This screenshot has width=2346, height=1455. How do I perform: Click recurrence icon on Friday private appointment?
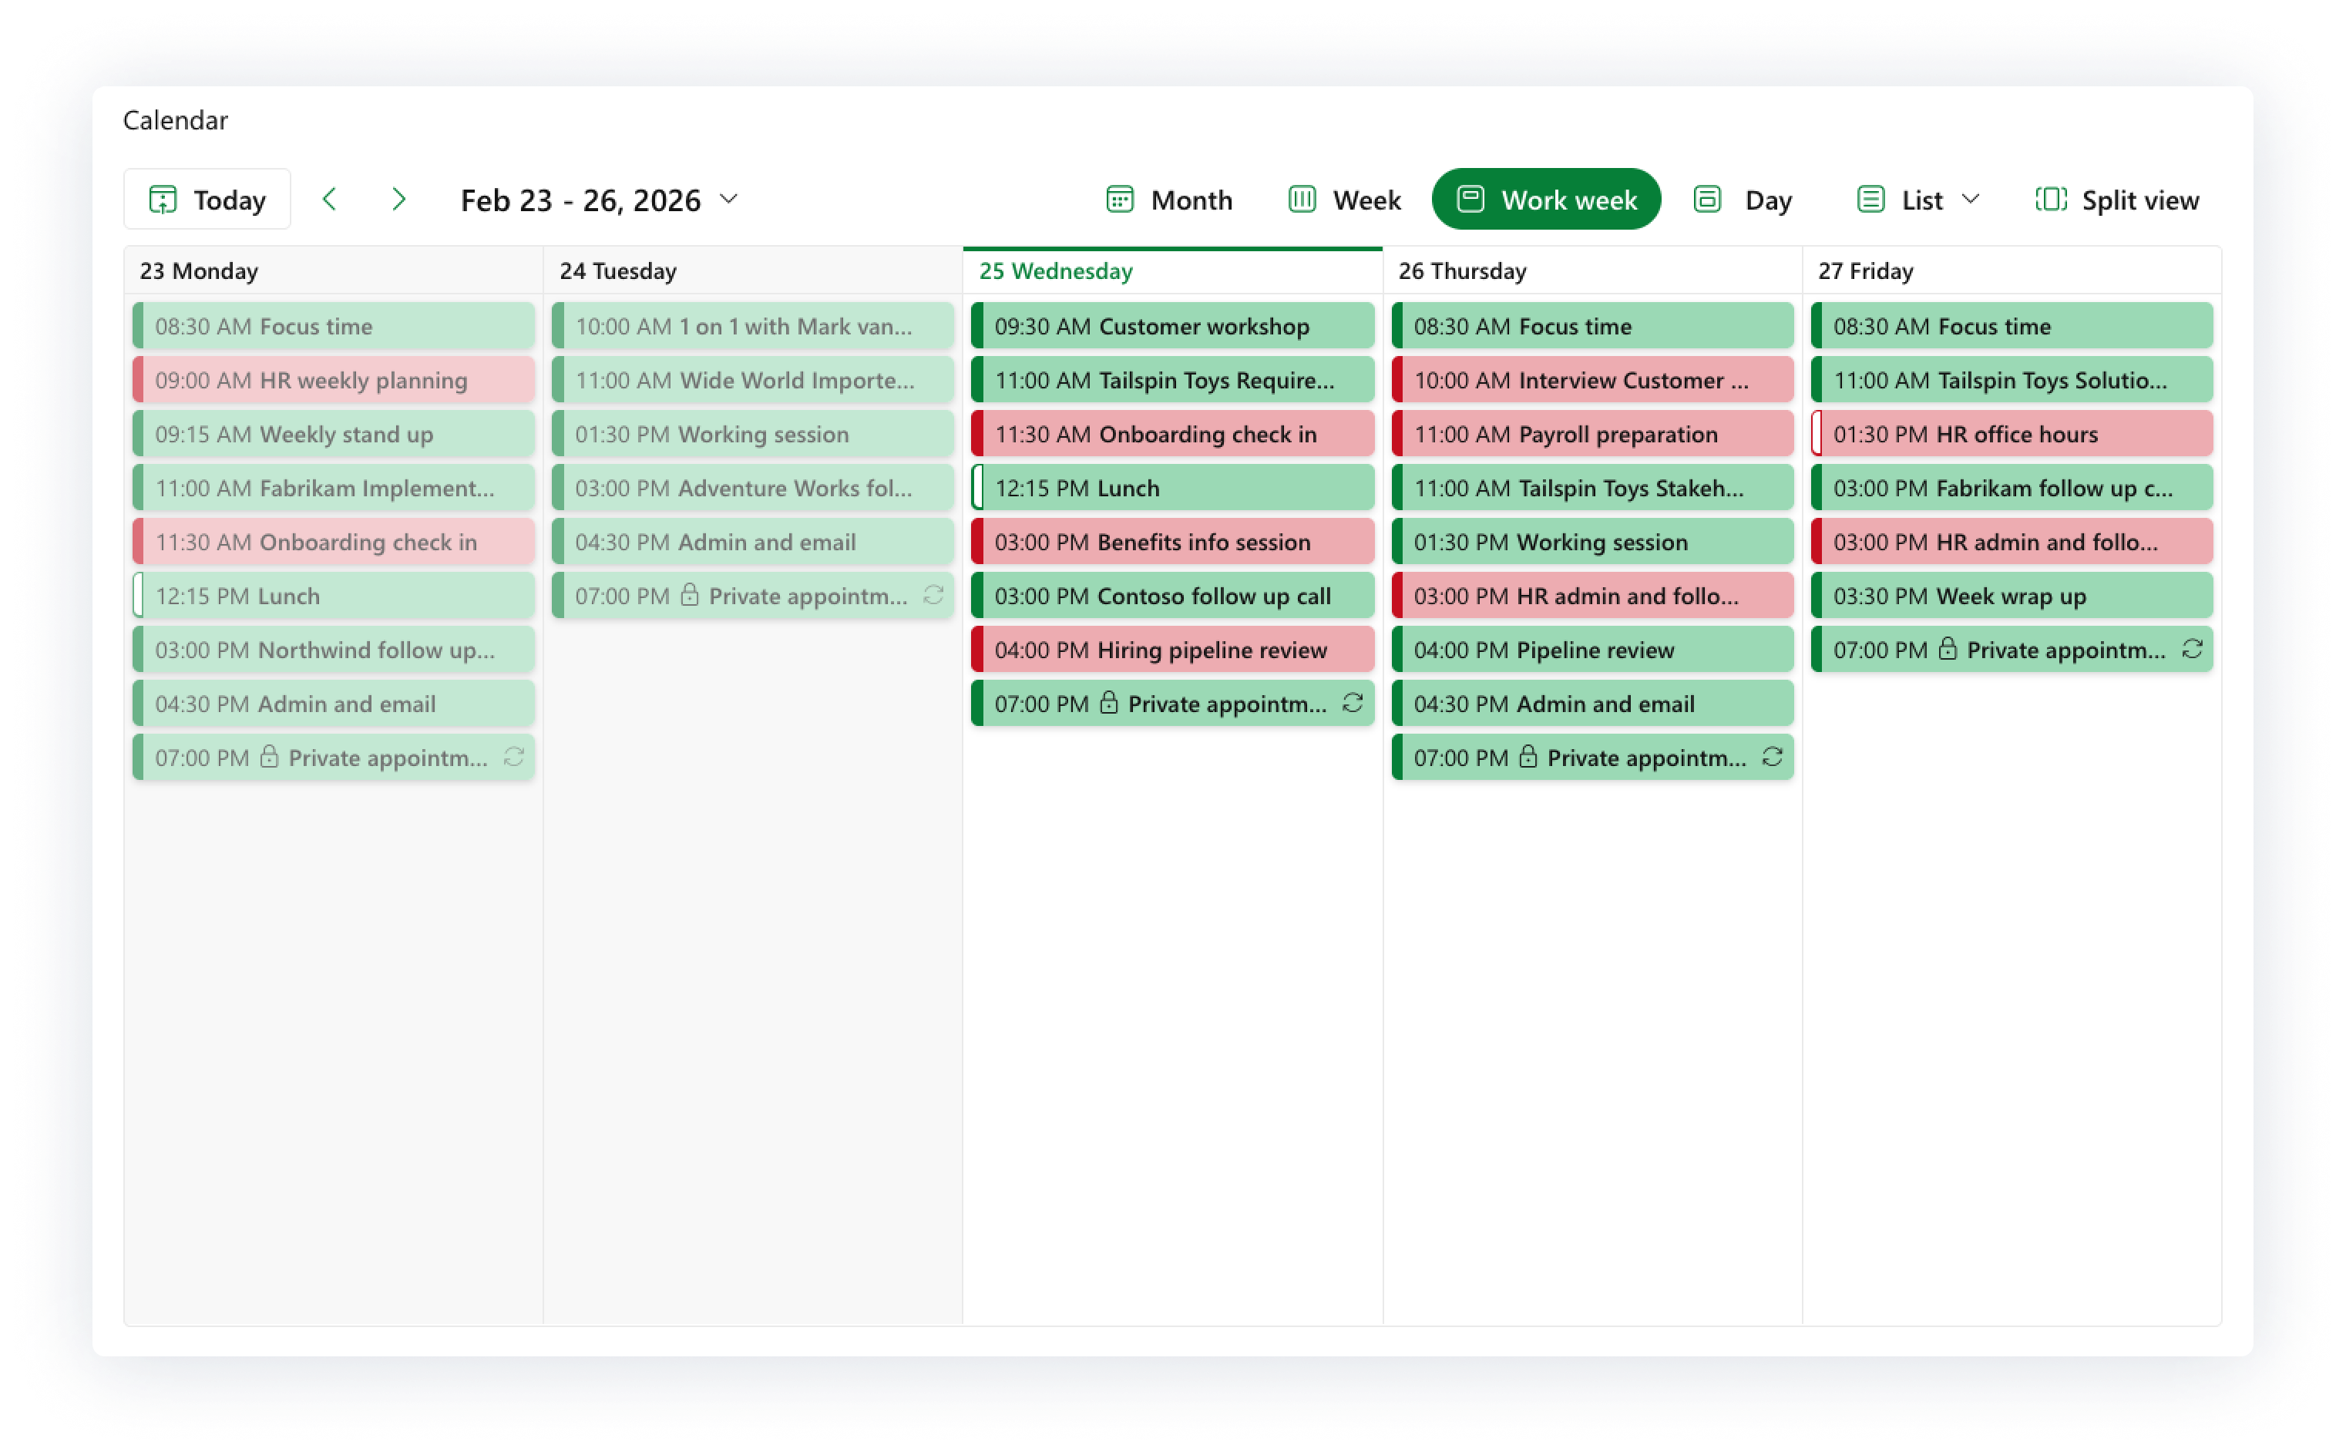click(x=2191, y=650)
